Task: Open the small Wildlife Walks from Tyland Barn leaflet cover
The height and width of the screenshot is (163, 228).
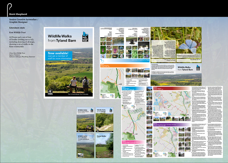Action: pos(85,119)
